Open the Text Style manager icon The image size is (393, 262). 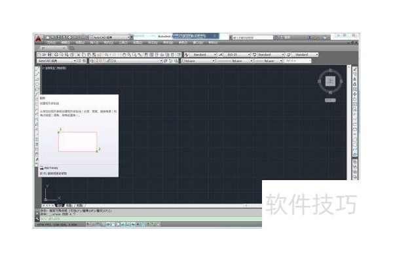[x=187, y=54]
